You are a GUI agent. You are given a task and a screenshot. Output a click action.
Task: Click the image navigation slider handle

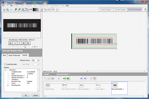pos(25,47)
